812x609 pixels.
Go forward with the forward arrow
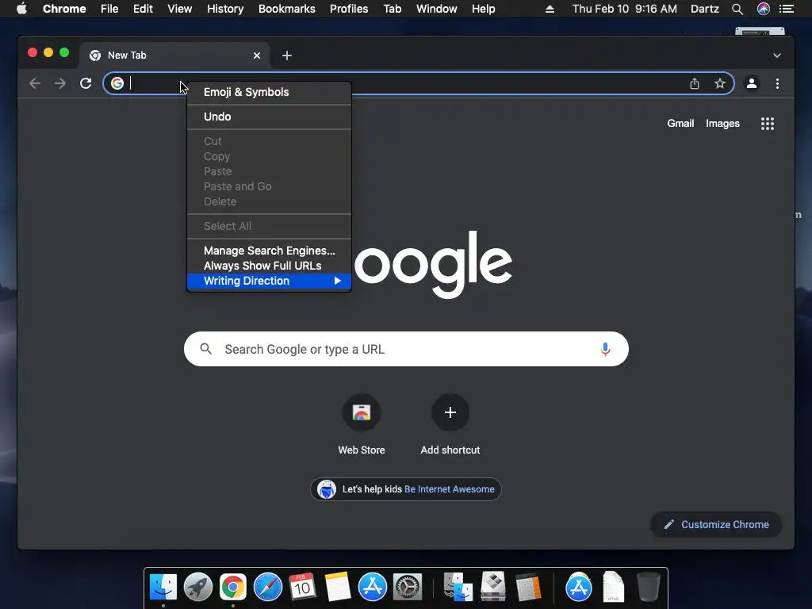[60, 83]
